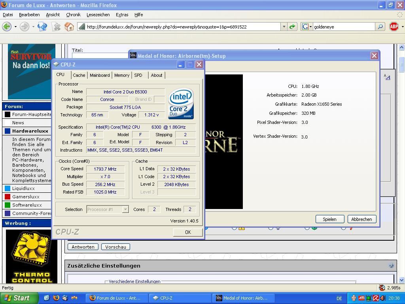
Task: Go to Home page icon
Action: pos(69,27)
